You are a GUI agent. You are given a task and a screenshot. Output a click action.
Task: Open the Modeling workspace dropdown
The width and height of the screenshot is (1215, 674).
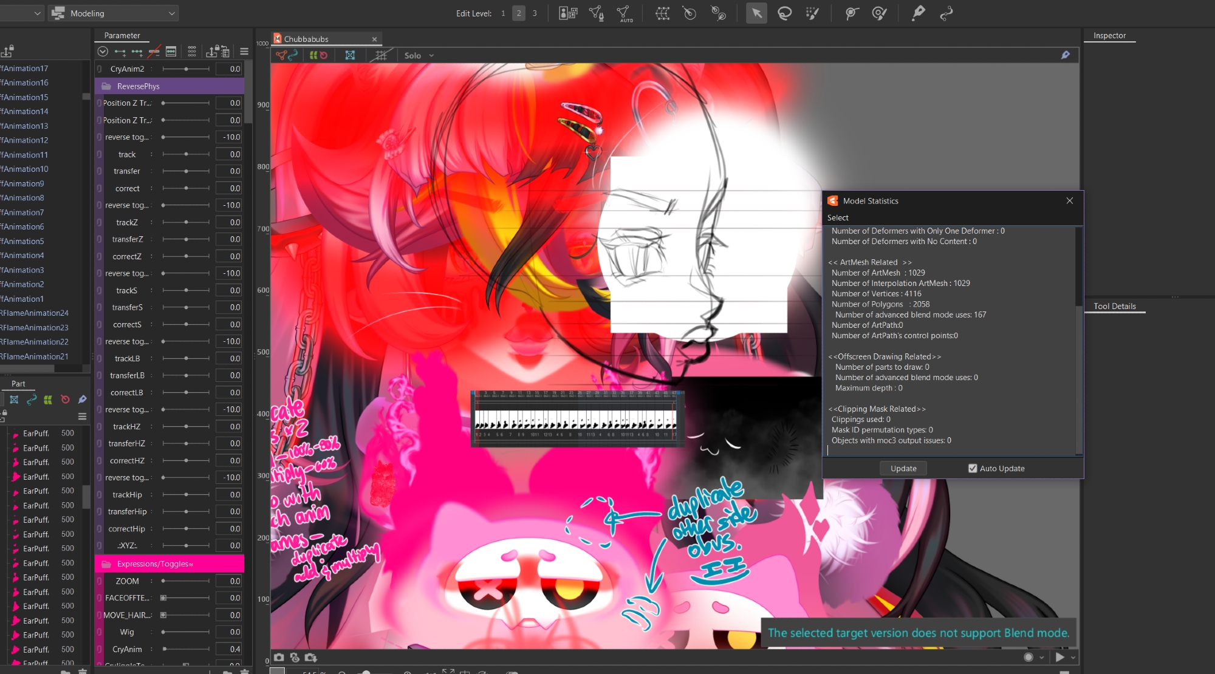[x=114, y=13]
